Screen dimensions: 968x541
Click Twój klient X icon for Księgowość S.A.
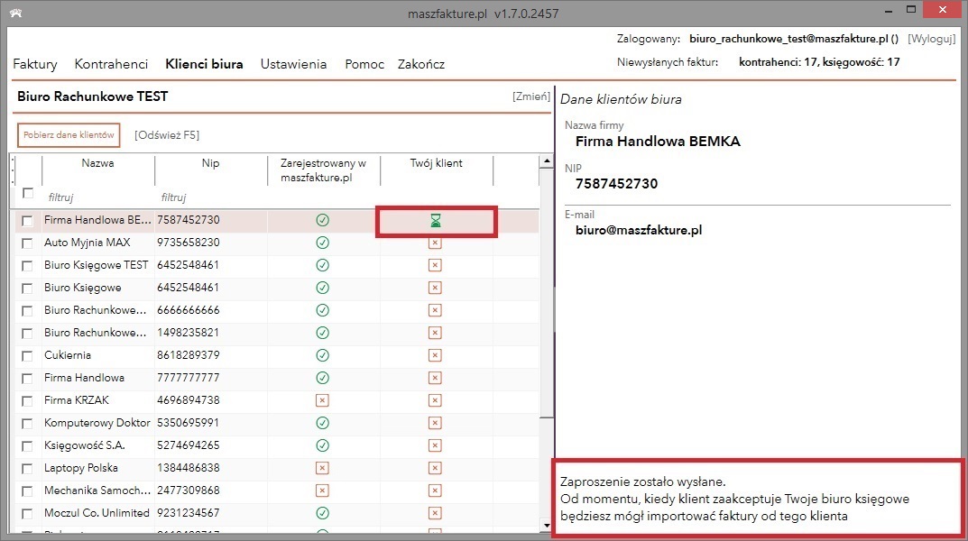point(435,445)
